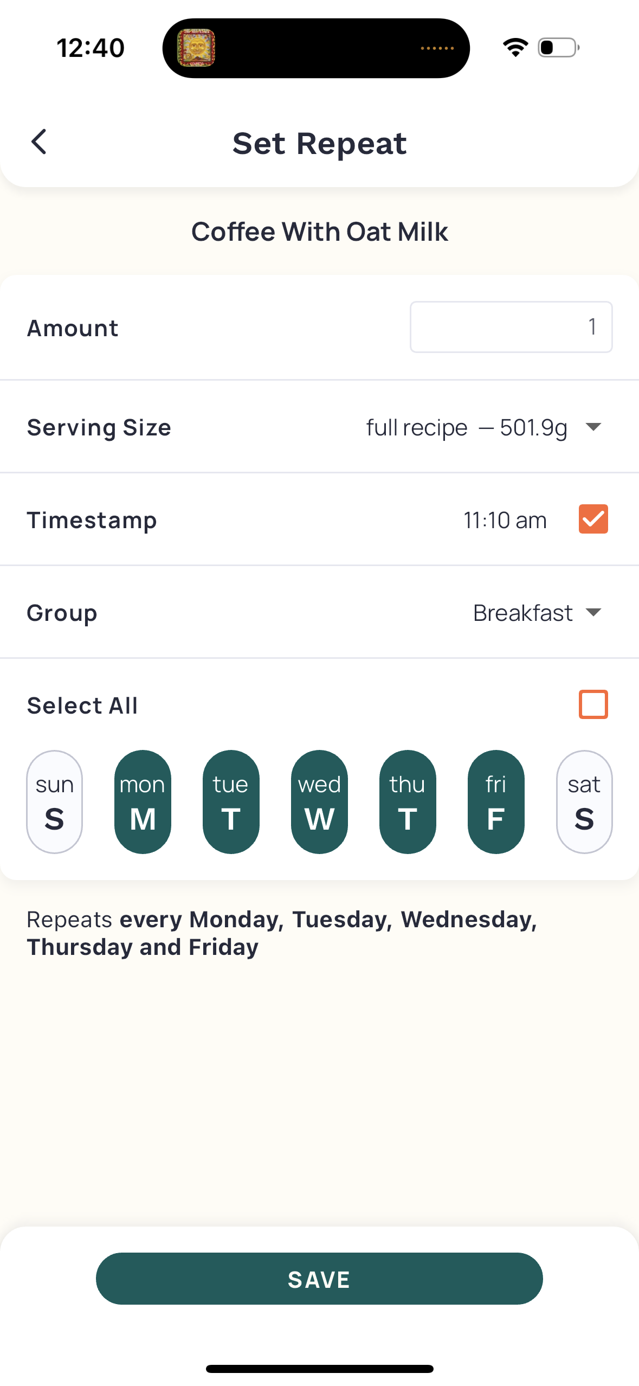Expand the Group dropdown arrow
Image resolution: width=639 pixels, height=1386 pixels.
(x=593, y=612)
